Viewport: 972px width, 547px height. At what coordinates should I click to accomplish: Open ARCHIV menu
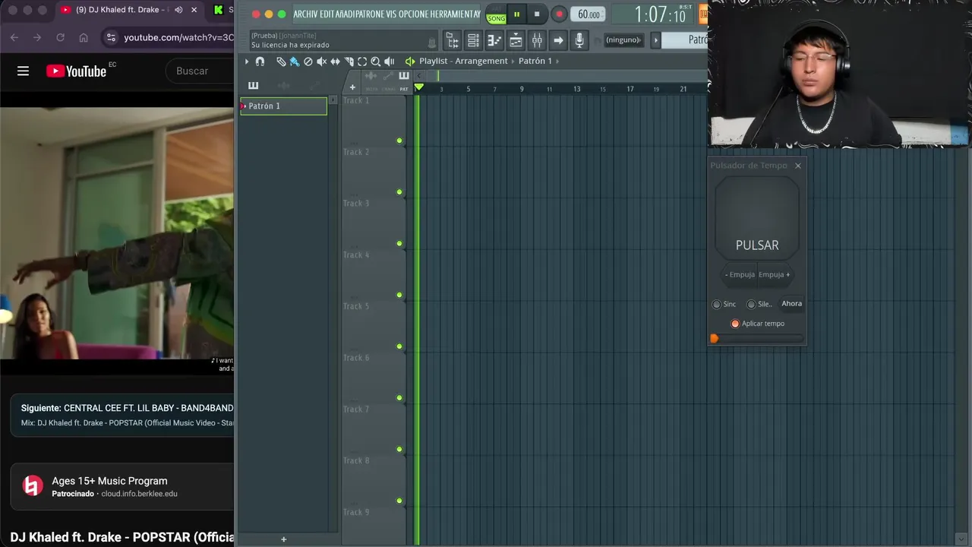[306, 14]
